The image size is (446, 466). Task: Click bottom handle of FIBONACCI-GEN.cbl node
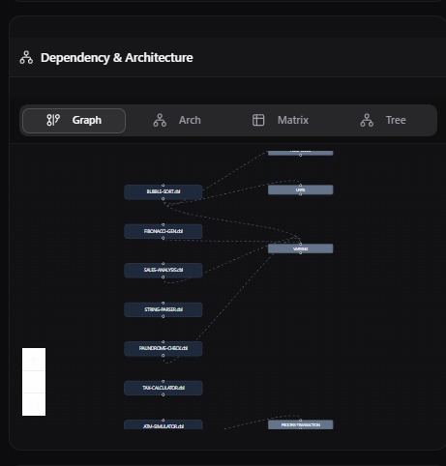[x=164, y=238]
